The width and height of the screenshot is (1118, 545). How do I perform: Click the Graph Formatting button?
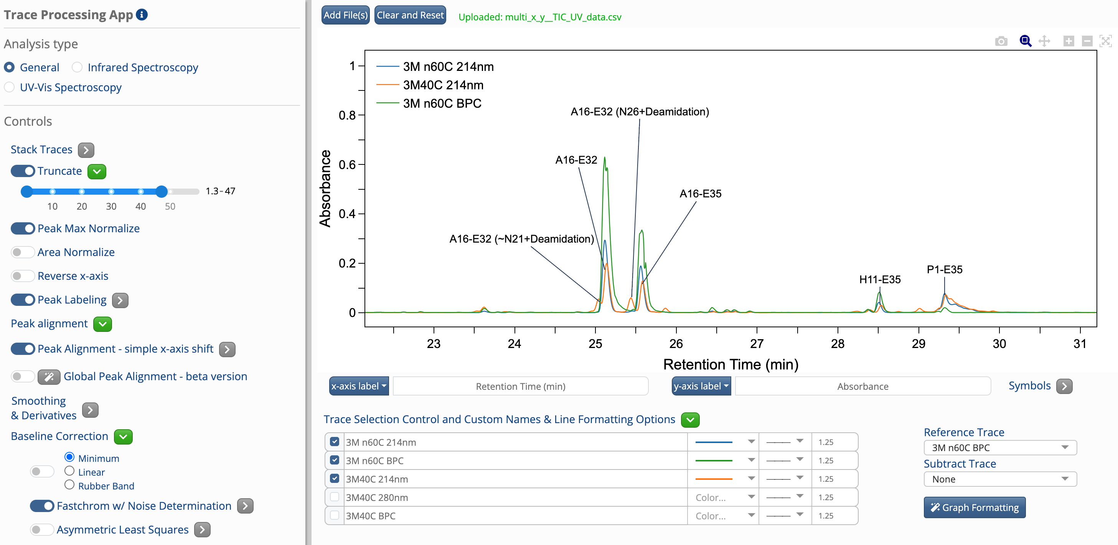point(975,507)
